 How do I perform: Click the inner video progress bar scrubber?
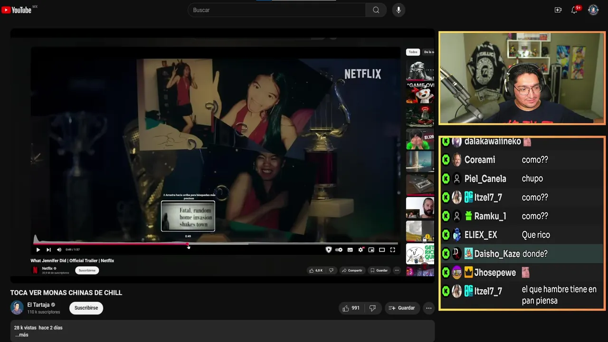188,244
